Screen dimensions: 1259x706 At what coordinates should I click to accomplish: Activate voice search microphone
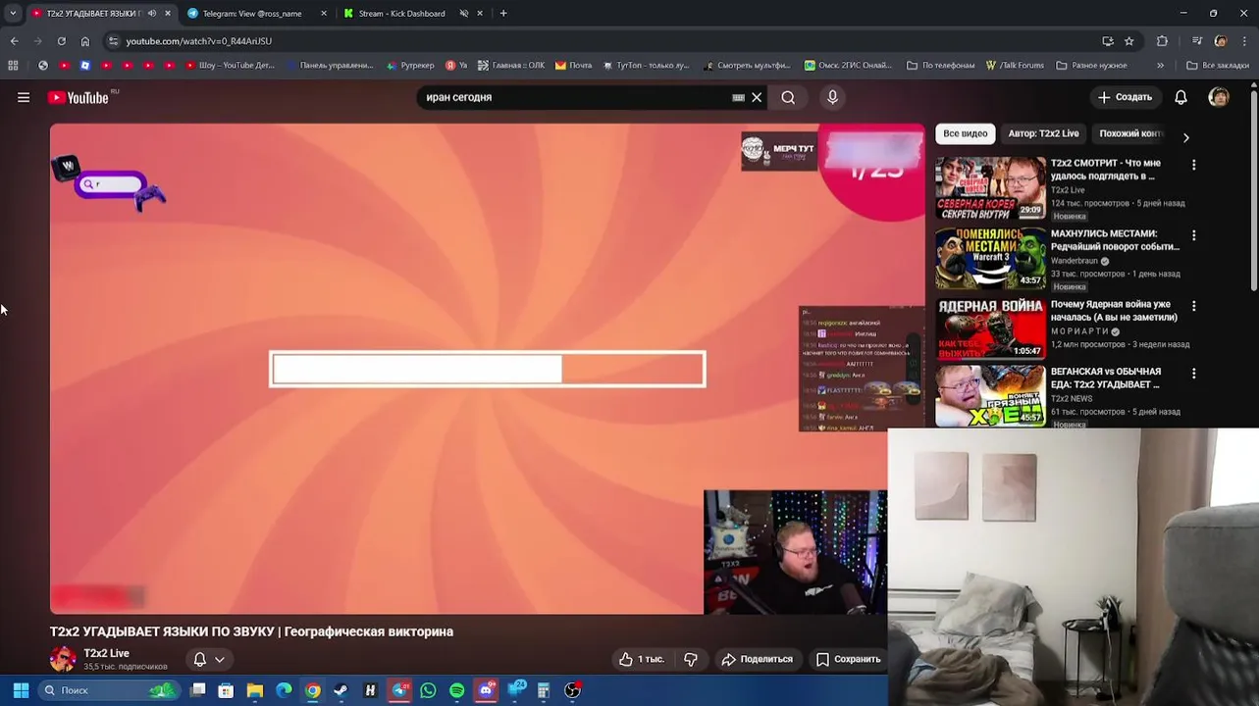tap(832, 97)
